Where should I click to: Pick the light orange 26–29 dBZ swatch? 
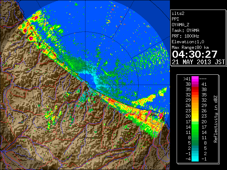[x=195, y=106]
